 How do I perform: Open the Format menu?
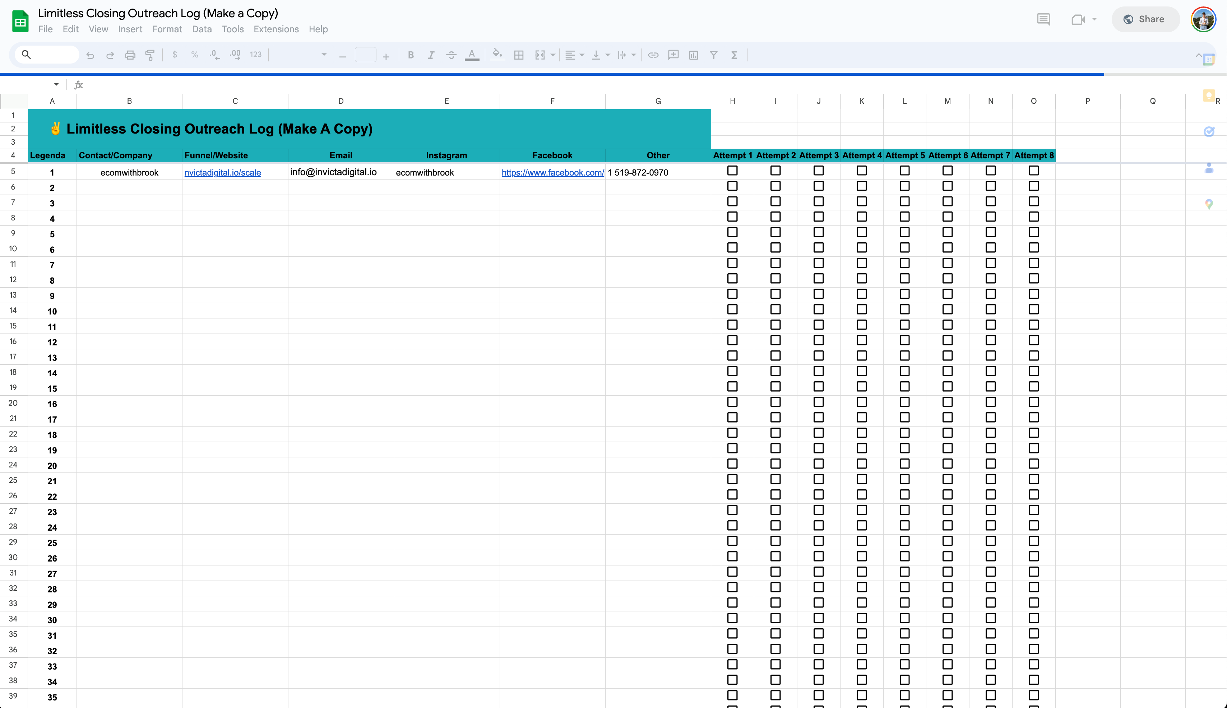pyautogui.click(x=167, y=29)
